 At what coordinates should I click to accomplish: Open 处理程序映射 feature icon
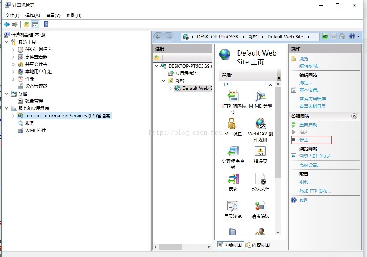pyautogui.click(x=233, y=151)
